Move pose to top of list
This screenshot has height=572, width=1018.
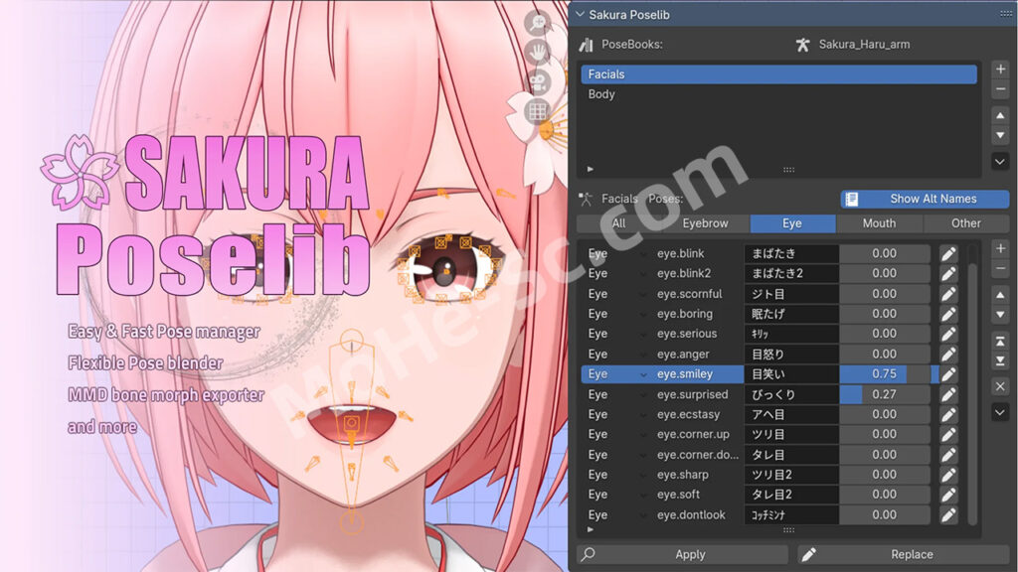pos(1000,341)
